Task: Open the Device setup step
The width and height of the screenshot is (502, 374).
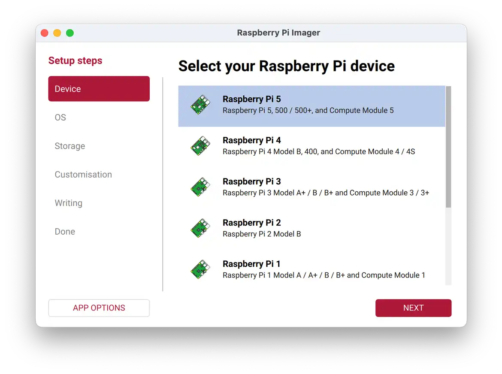Action: coord(99,89)
